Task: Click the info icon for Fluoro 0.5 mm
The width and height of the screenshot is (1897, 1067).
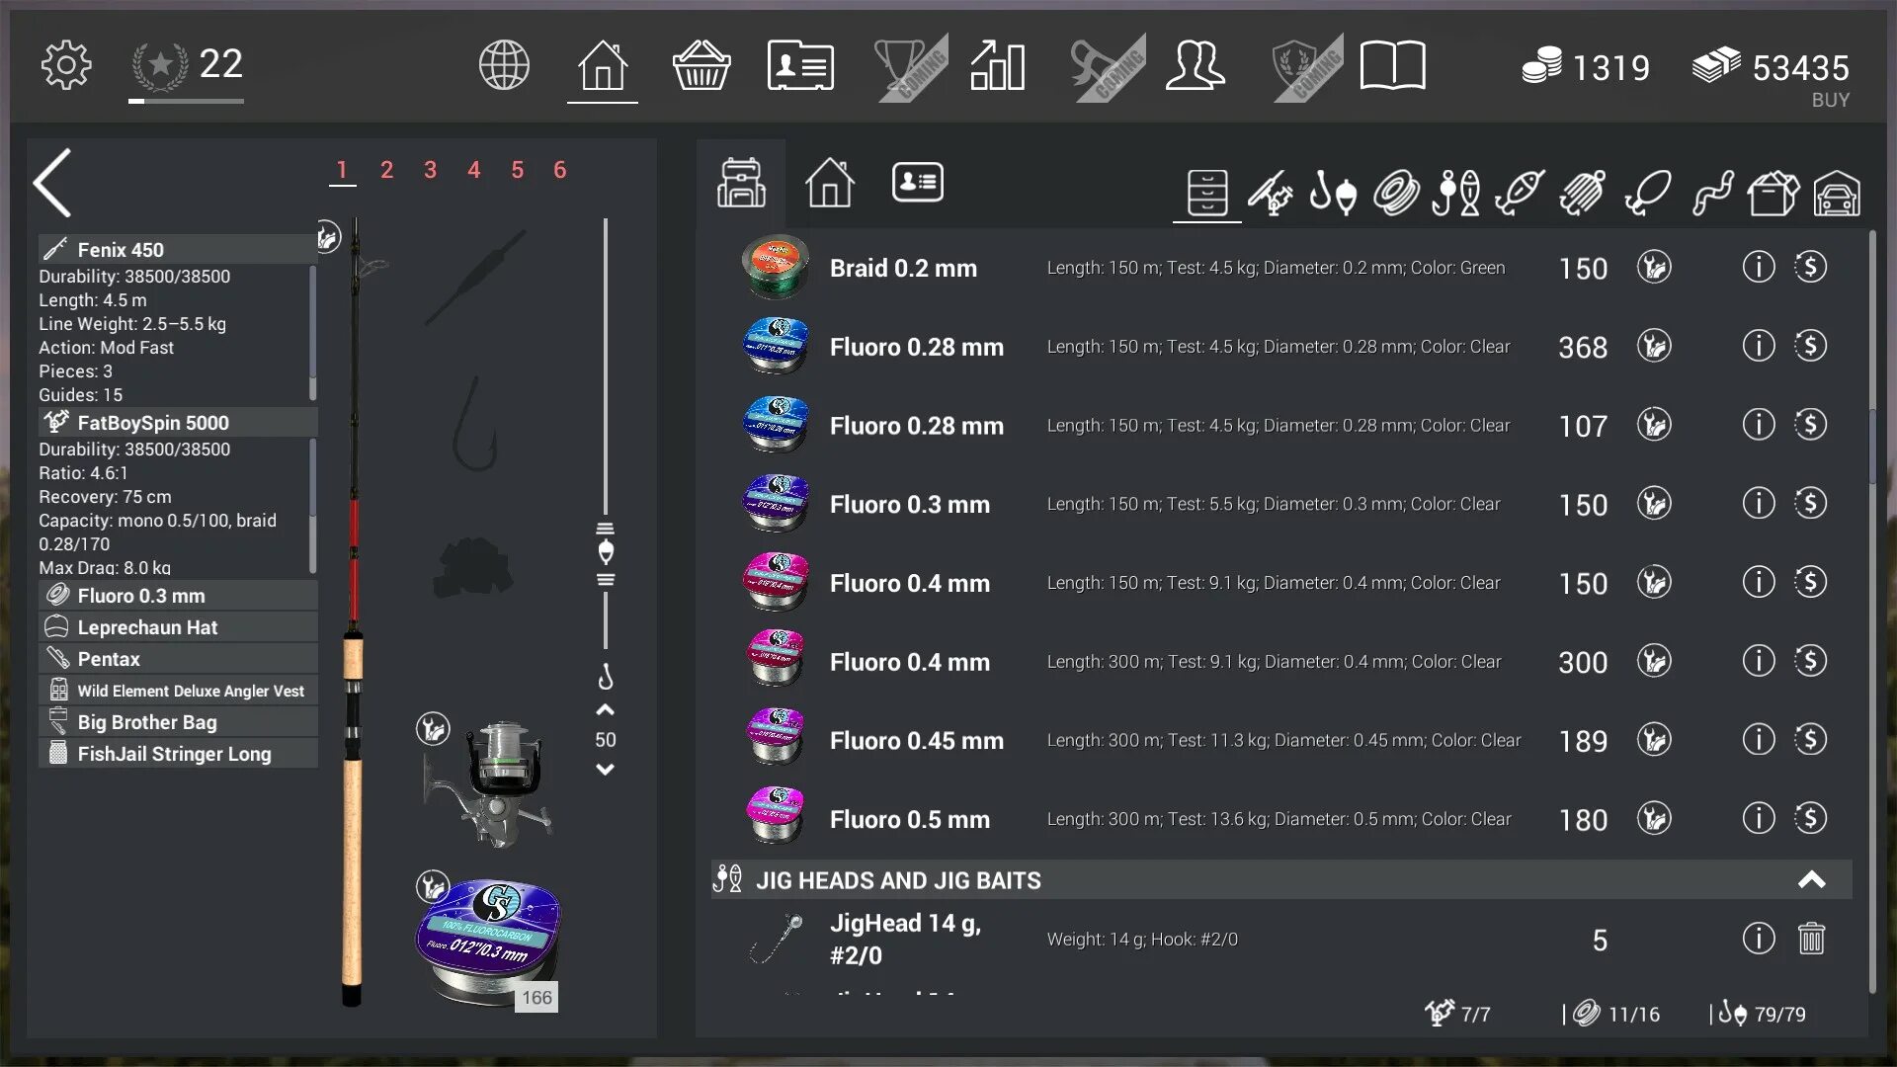Action: 1758,818
